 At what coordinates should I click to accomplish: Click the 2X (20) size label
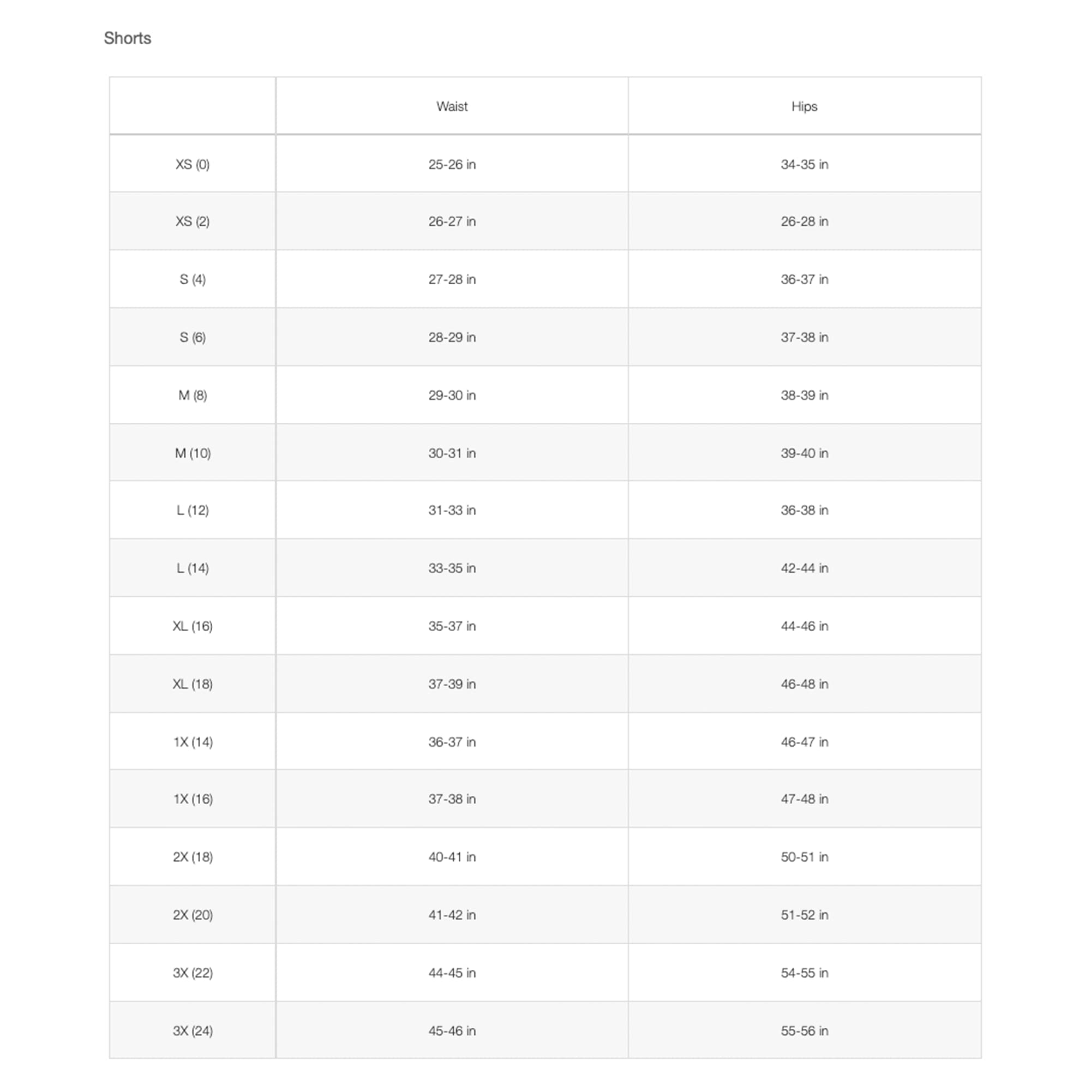(193, 915)
